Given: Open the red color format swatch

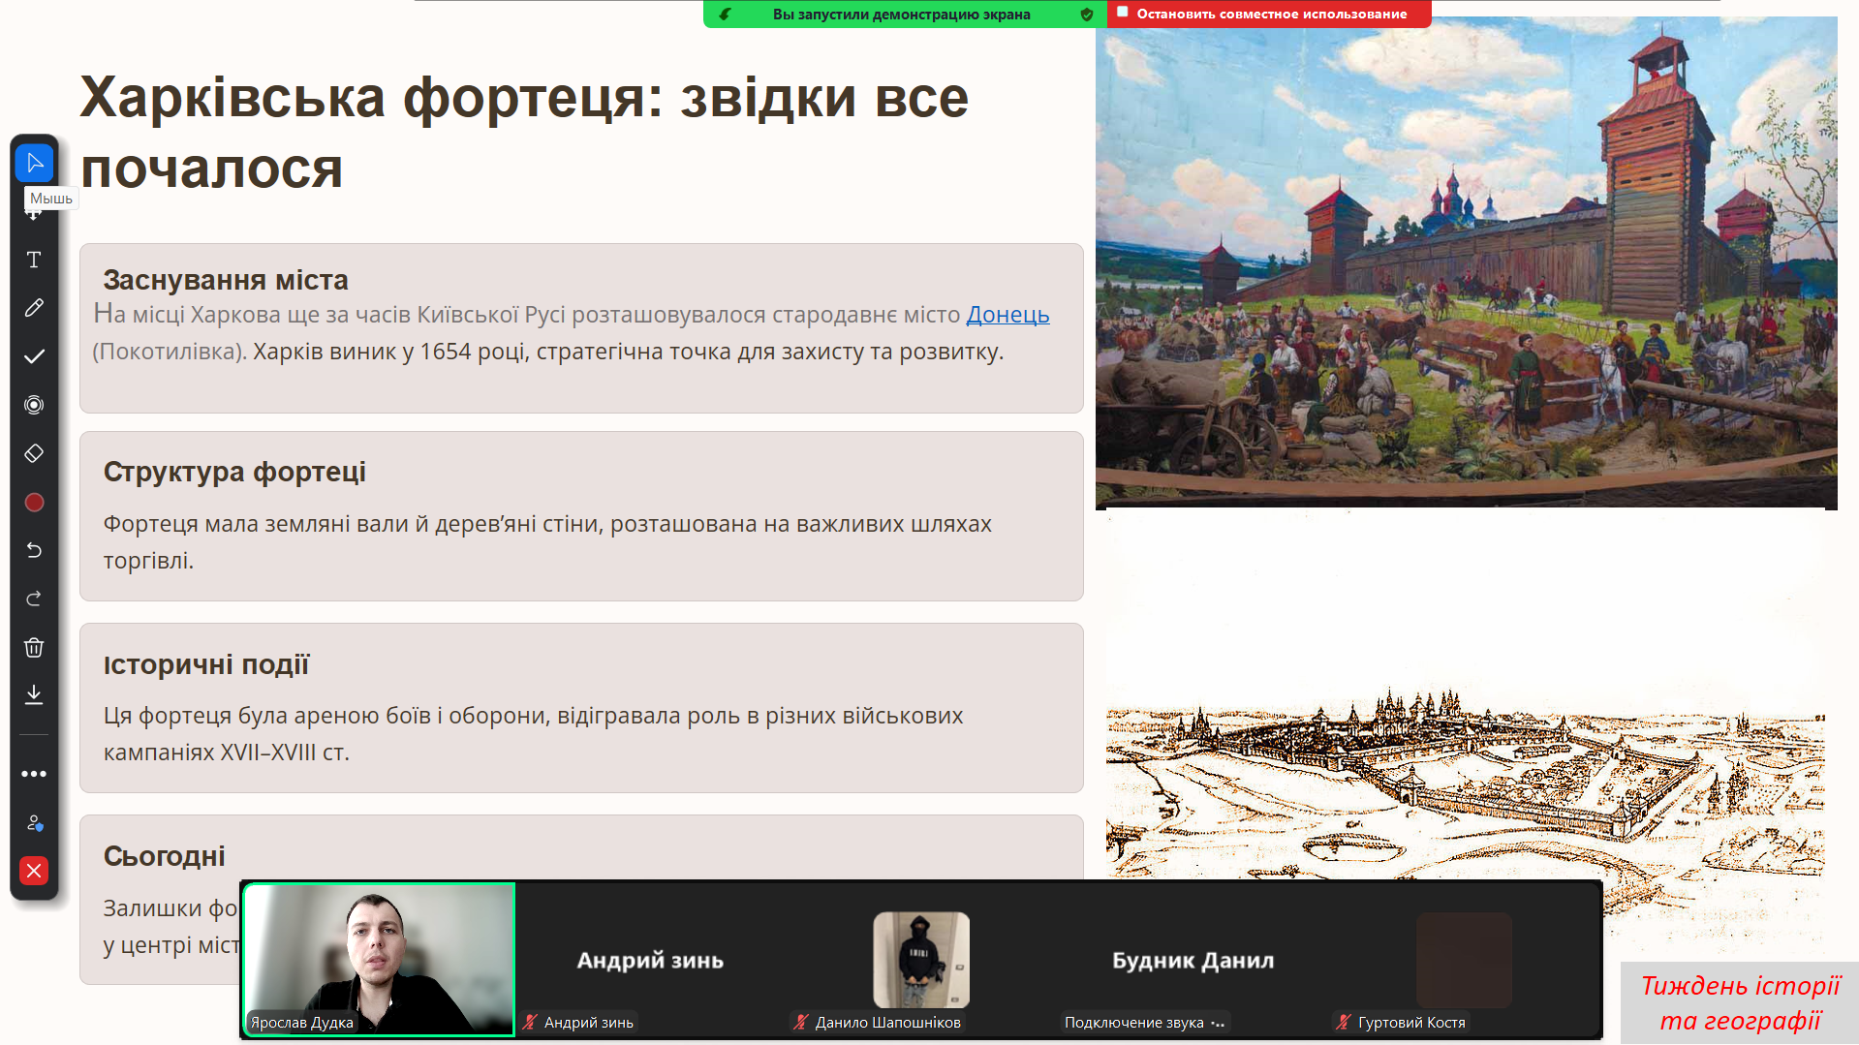Looking at the screenshot, I should click(34, 502).
